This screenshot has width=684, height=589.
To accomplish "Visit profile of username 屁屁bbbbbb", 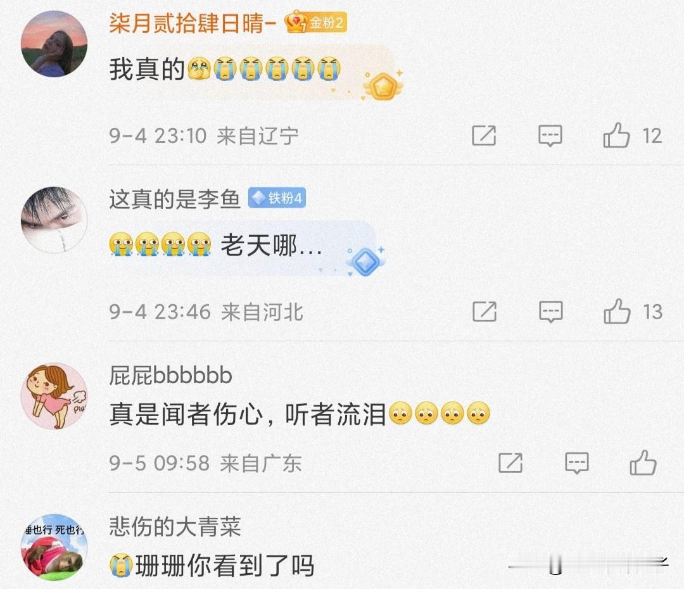I will [170, 376].
